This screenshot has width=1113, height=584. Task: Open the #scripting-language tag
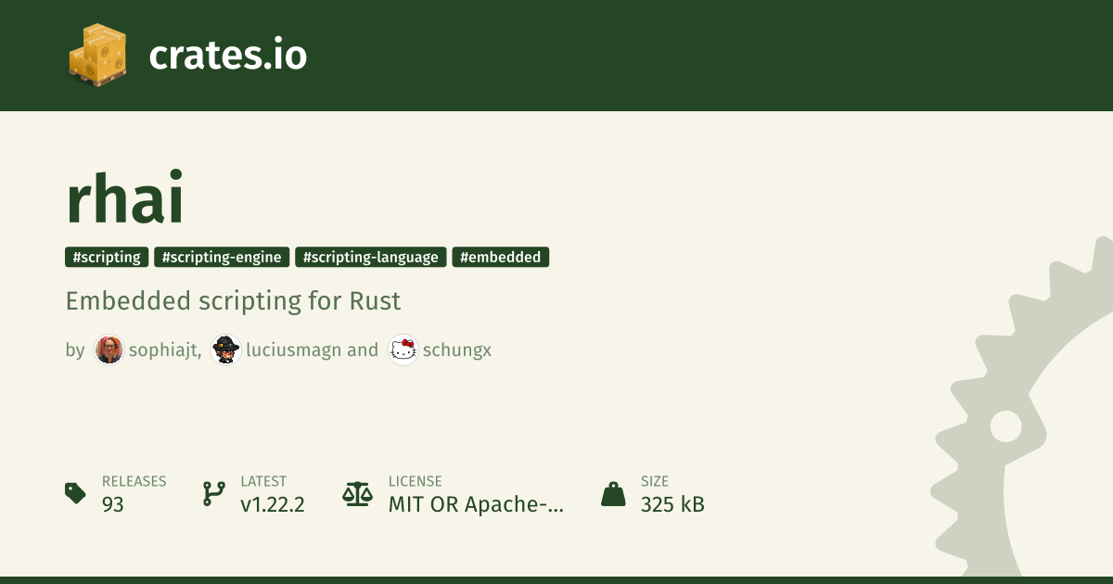tap(371, 257)
